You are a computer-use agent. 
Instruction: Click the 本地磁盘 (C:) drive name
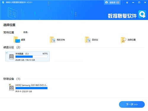(22, 54)
